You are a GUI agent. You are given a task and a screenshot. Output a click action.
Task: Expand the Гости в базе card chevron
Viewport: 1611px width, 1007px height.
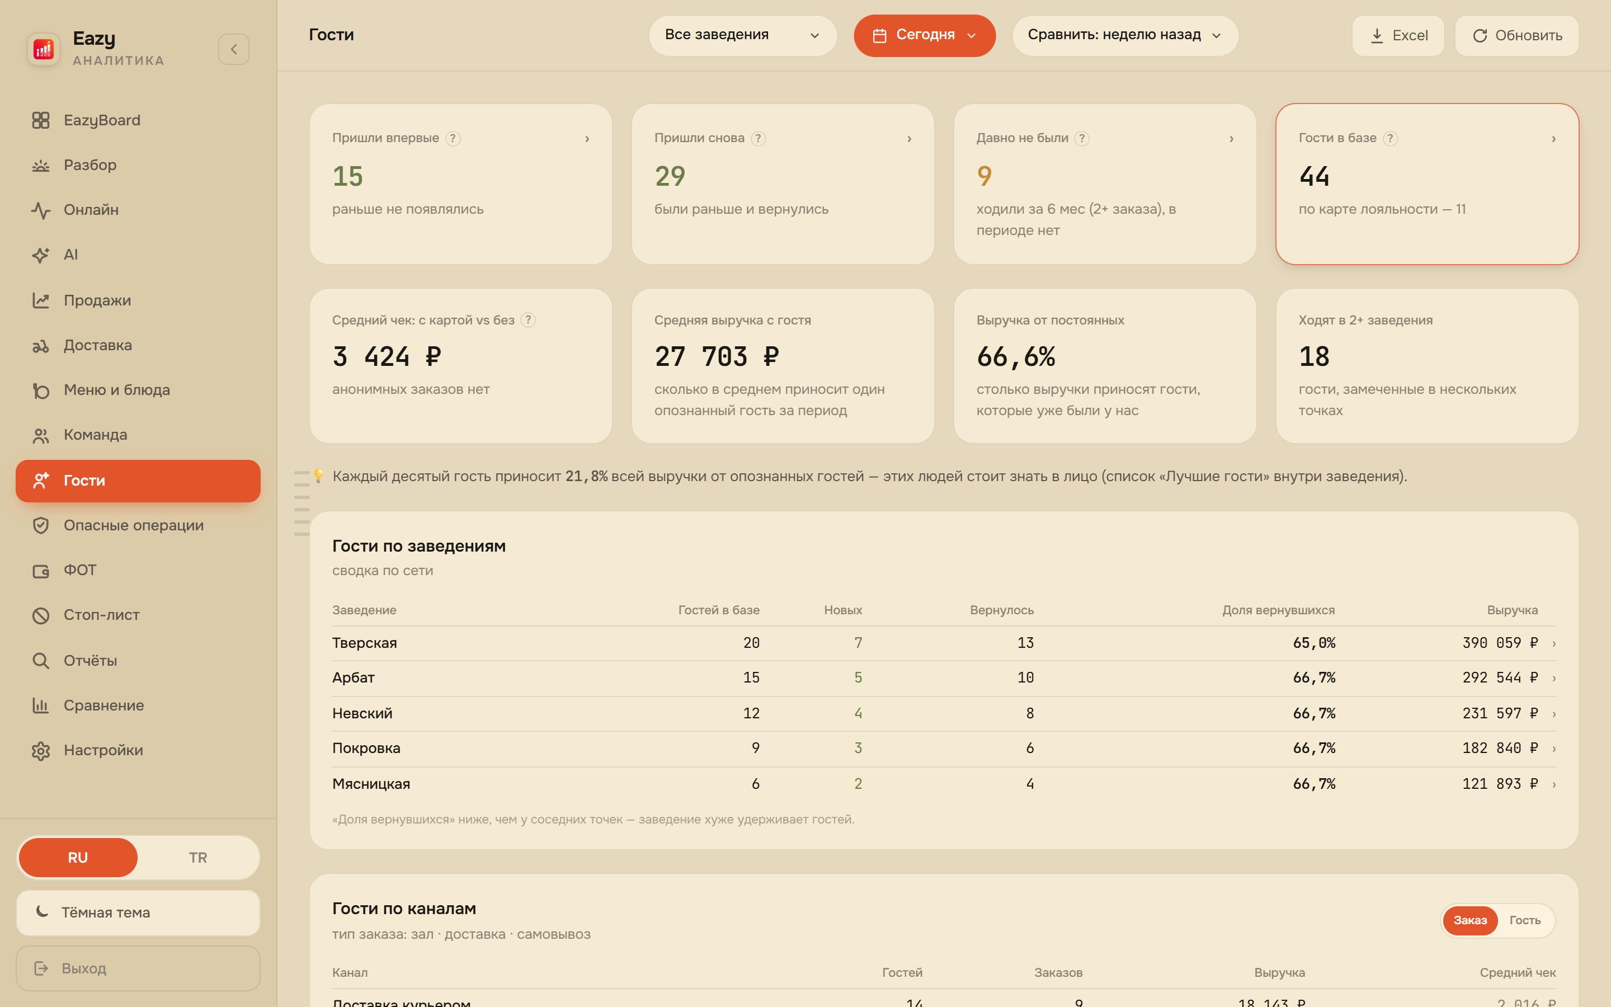(x=1554, y=139)
